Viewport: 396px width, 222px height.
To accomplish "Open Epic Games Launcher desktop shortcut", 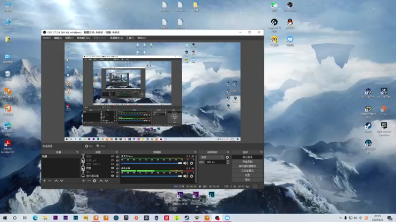I will coord(384,129).
